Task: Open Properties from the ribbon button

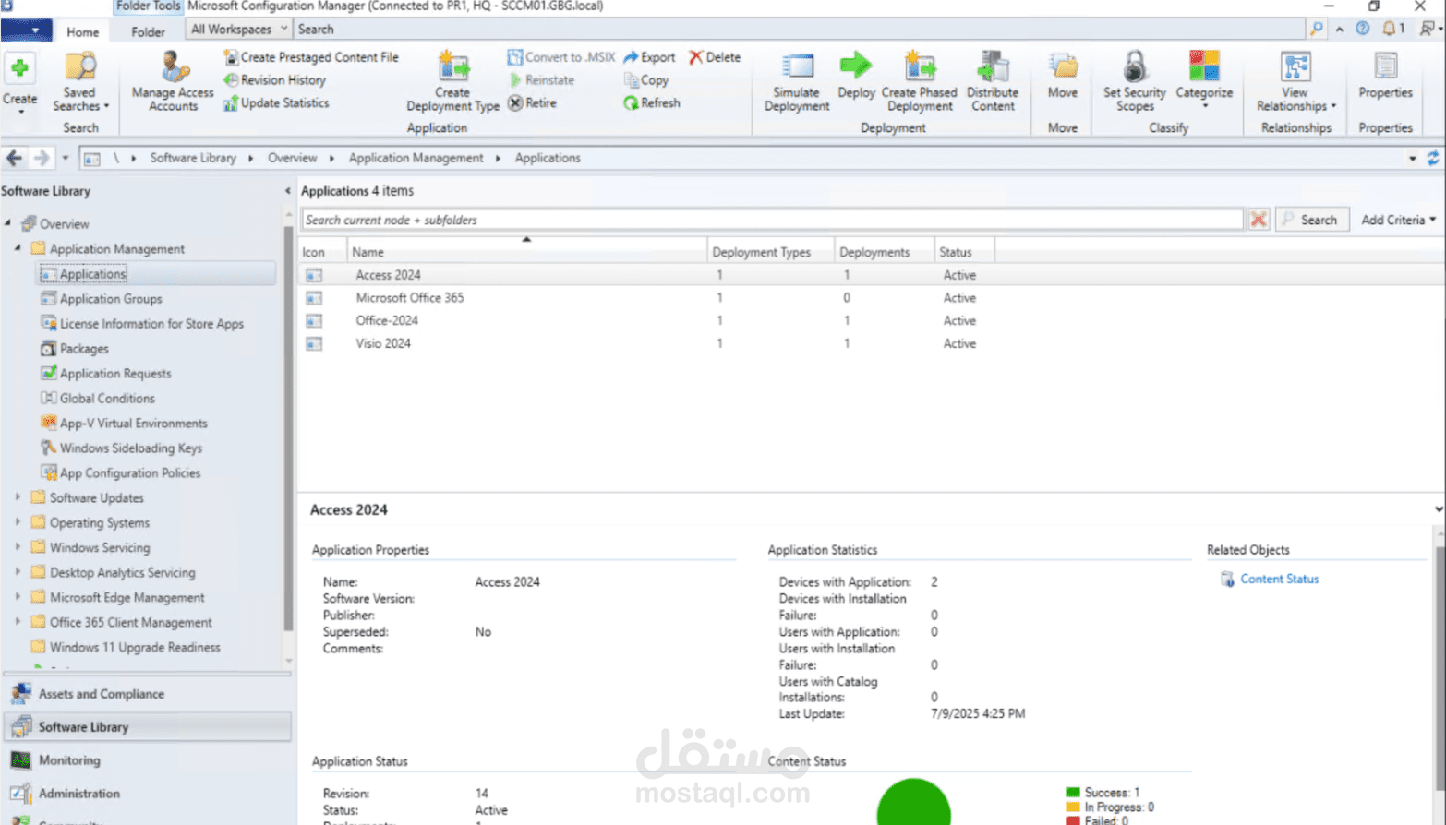Action: 1385,76
